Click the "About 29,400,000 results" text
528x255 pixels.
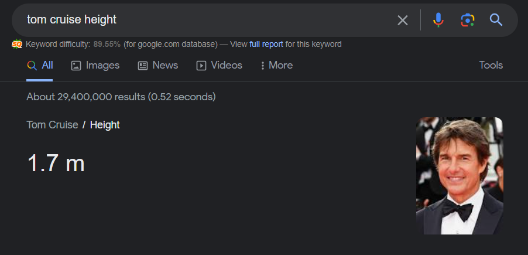click(121, 97)
